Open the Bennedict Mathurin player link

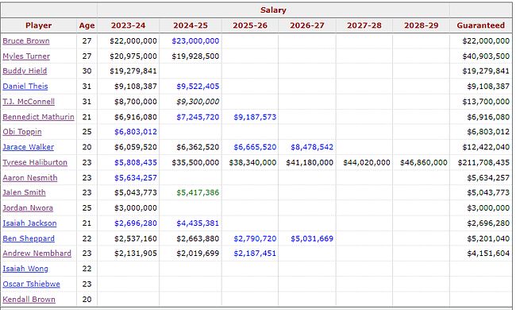(x=39, y=117)
